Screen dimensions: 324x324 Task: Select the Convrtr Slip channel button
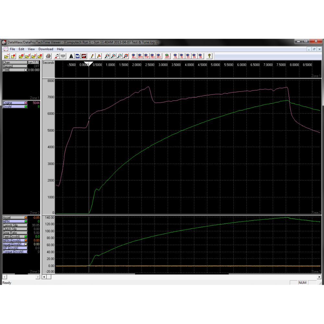pos(15,225)
